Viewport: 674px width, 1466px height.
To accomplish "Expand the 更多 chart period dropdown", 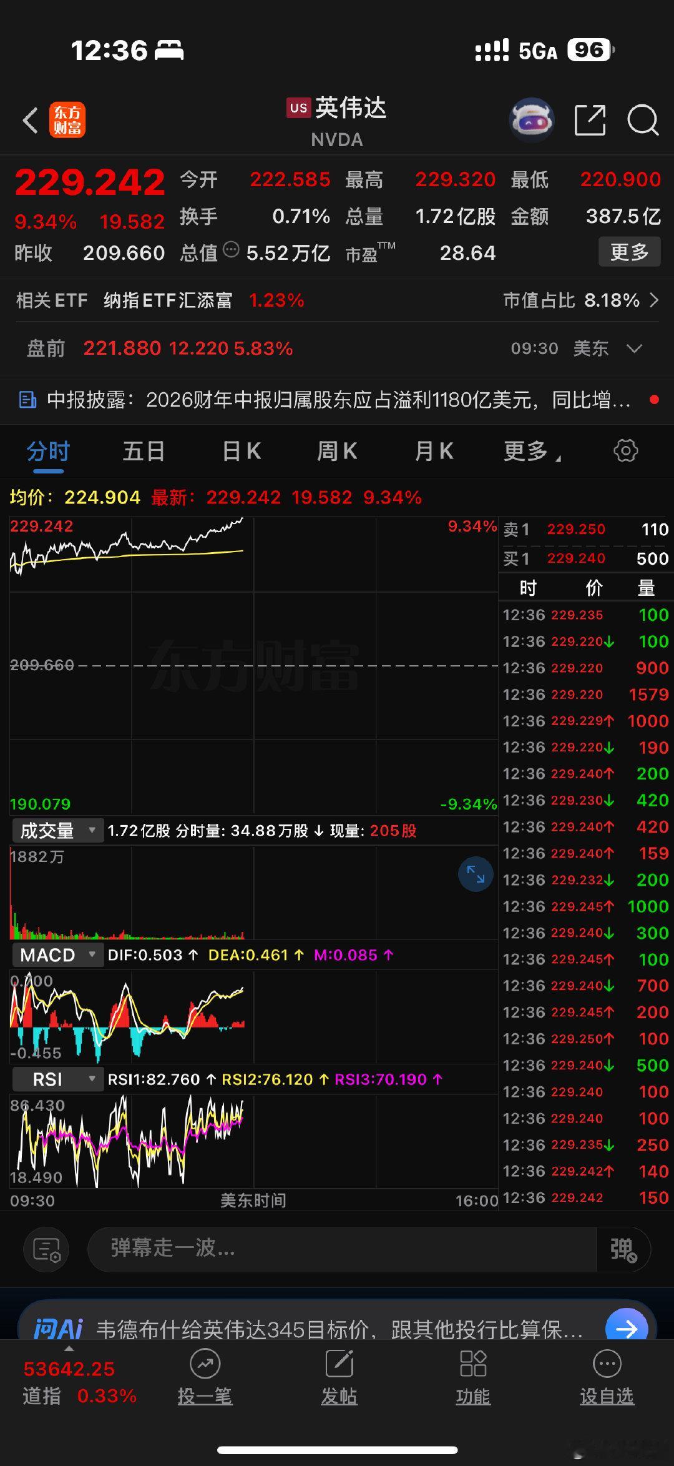I will click(532, 451).
